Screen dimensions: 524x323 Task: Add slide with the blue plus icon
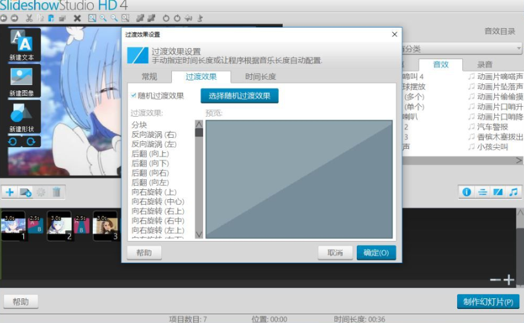[x=9, y=192]
